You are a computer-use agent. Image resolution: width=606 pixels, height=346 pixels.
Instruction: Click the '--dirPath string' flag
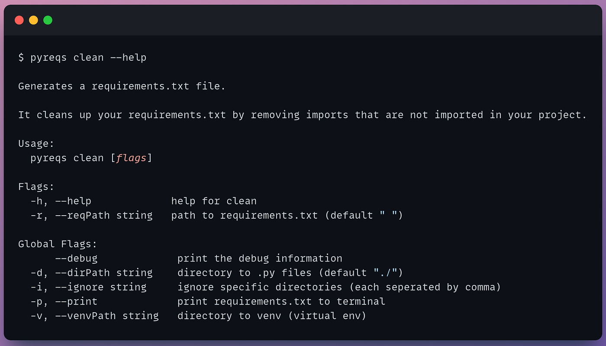[x=104, y=273]
